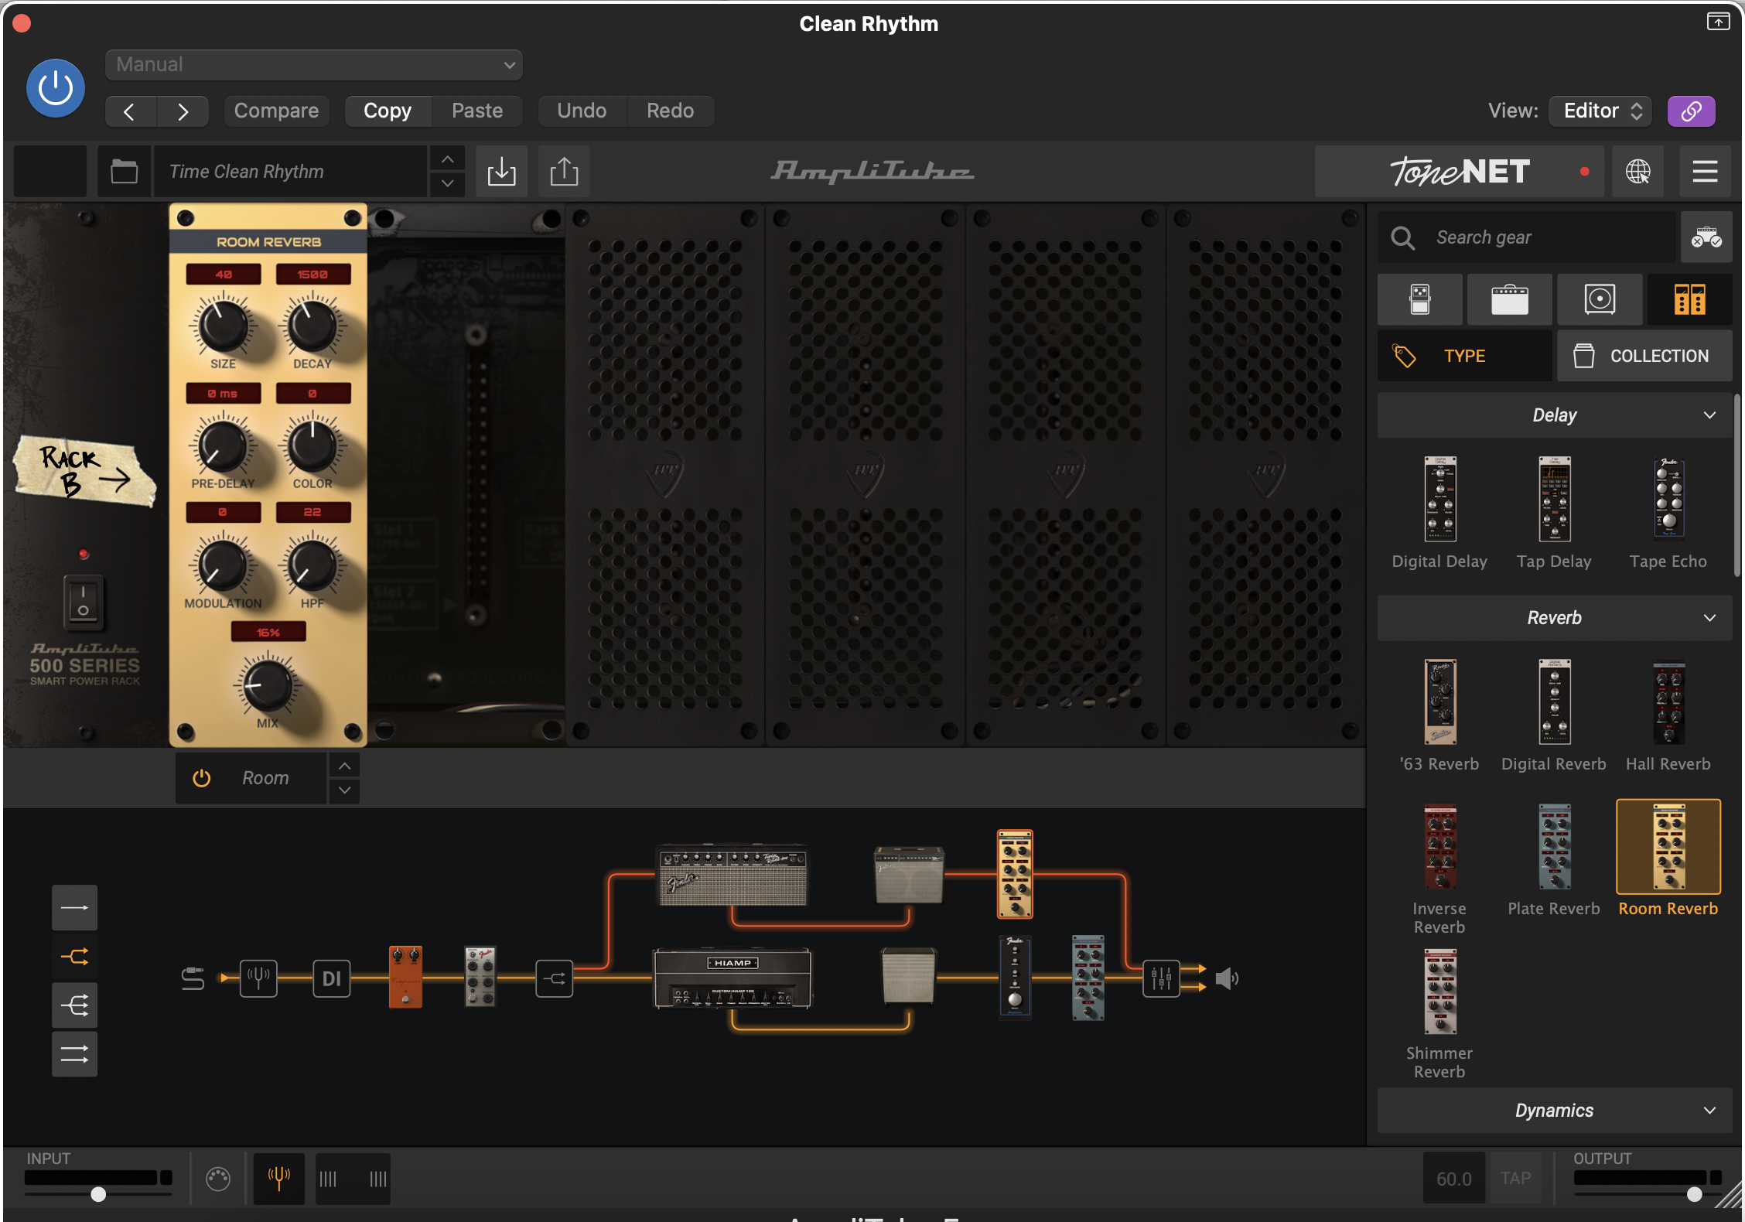Select the HIAMP amplifier in chain
1745x1222 pixels.
coord(732,978)
